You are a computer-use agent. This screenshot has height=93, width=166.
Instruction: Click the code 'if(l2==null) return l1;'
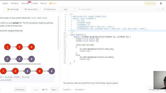pyautogui.click(x=87, y=41)
